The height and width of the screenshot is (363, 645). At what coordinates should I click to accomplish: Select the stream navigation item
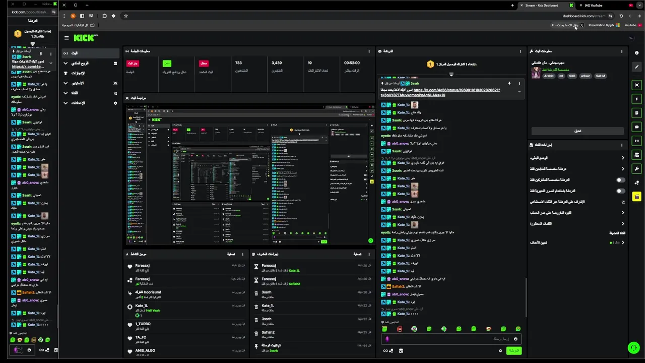coord(90,53)
